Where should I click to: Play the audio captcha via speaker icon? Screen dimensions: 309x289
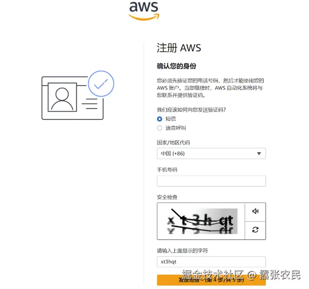click(256, 211)
